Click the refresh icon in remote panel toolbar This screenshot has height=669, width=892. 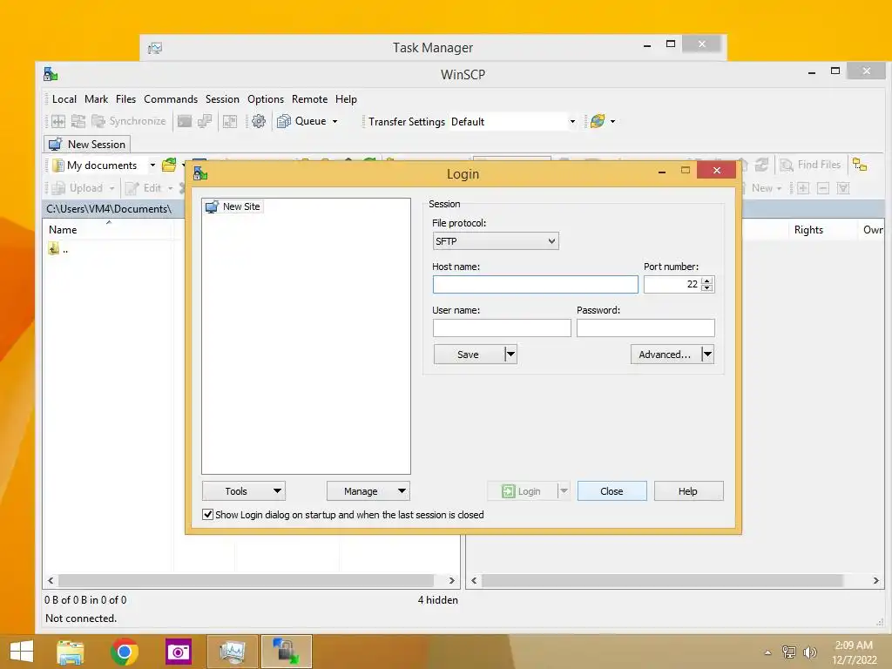(x=761, y=165)
